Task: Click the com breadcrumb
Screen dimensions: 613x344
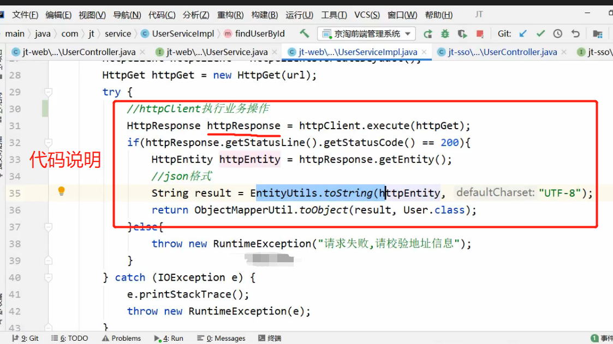Action: coord(69,34)
